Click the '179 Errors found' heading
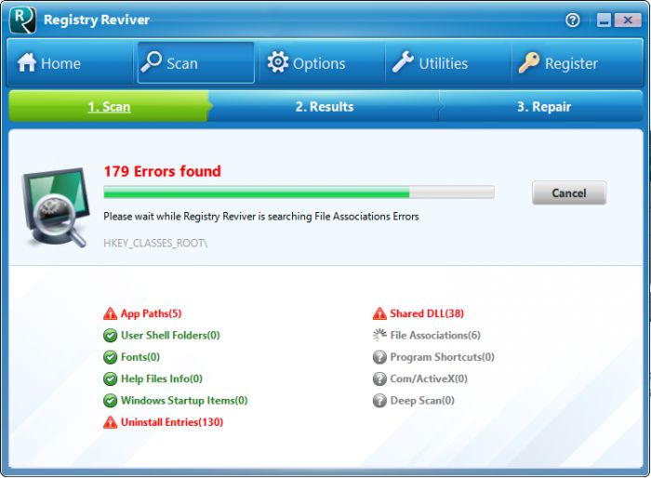651x478 pixels. tap(163, 171)
